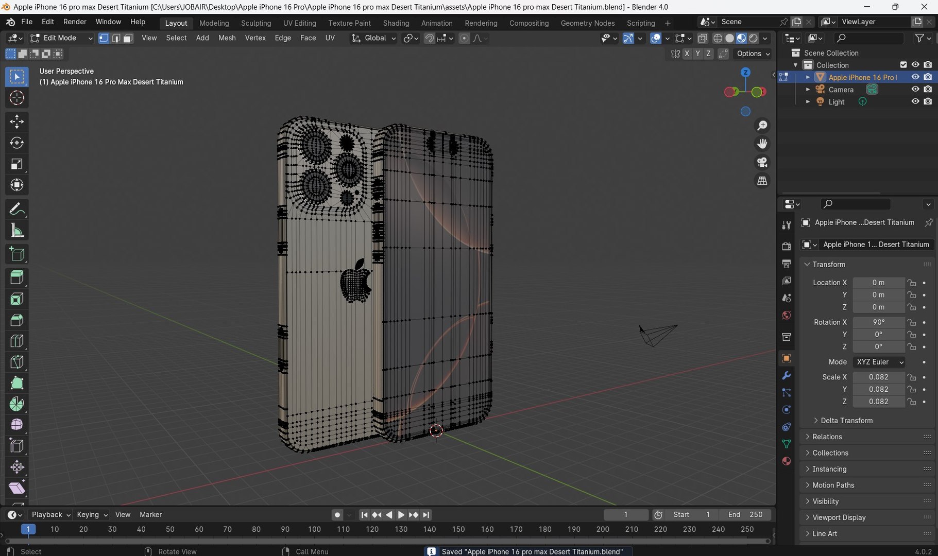Switch orthographic/perspective grid icon
Screen dimensions: 938x556
click(x=762, y=181)
